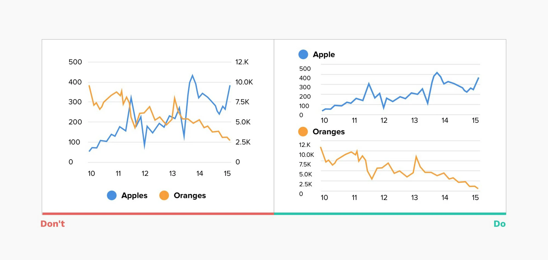Screen dimensions: 548x260
Task: Select the Oranges legend label under left chart
Action: pyautogui.click(x=190, y=195)
